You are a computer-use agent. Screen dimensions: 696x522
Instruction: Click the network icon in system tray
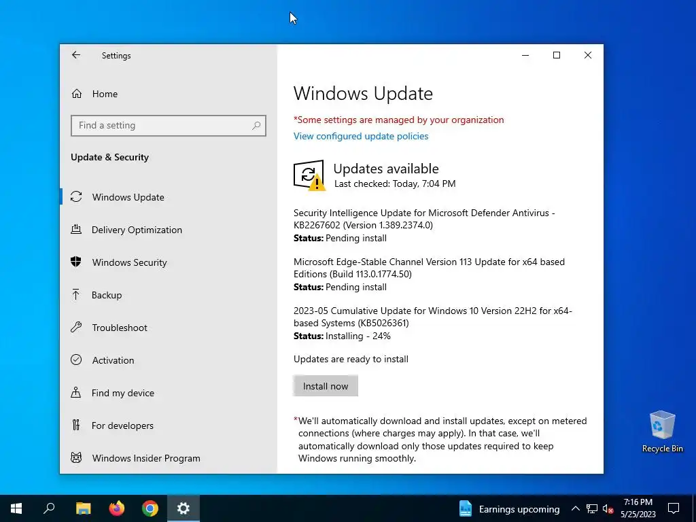[592, 508]
